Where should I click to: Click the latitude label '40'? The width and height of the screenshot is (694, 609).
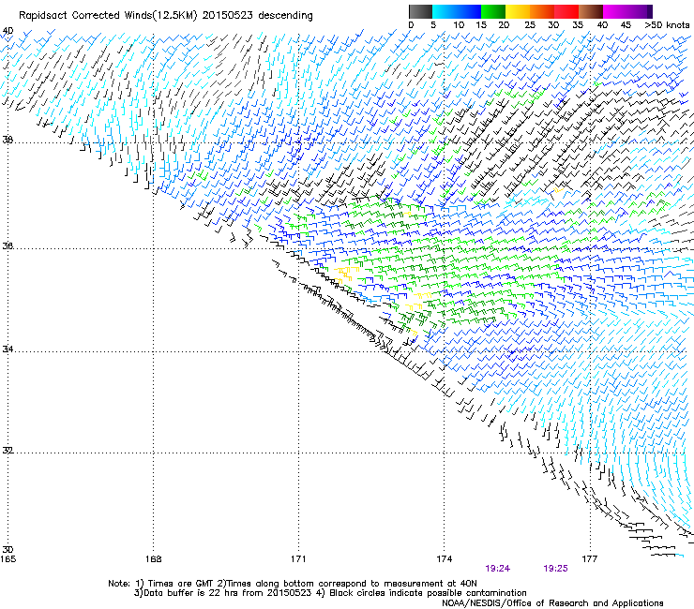tap(8, 31)
